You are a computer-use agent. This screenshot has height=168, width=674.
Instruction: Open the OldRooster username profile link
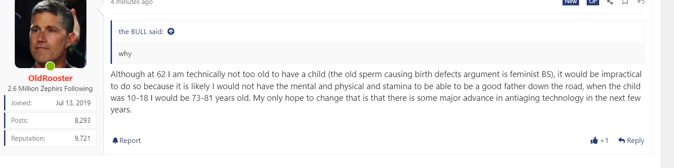50,78
